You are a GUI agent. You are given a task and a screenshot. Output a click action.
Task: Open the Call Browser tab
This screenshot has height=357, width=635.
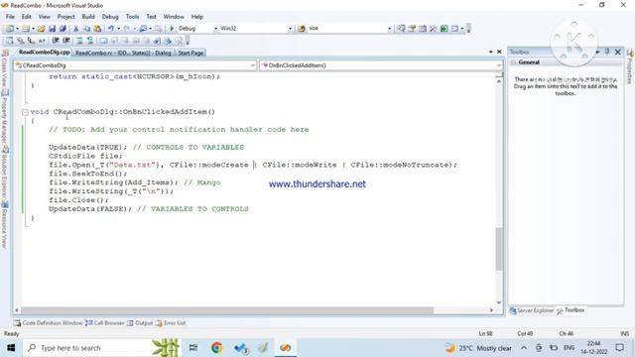pos(105,323)
